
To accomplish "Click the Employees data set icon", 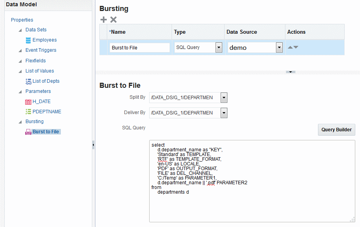I will 28,40.
